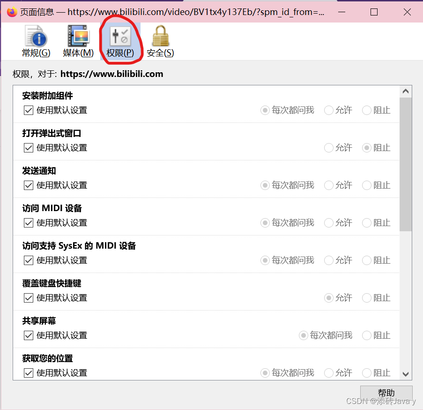Uncheck default setting for 获取您的位置
The width and height of the screenshot is (423, 410).
coord(29,373)
